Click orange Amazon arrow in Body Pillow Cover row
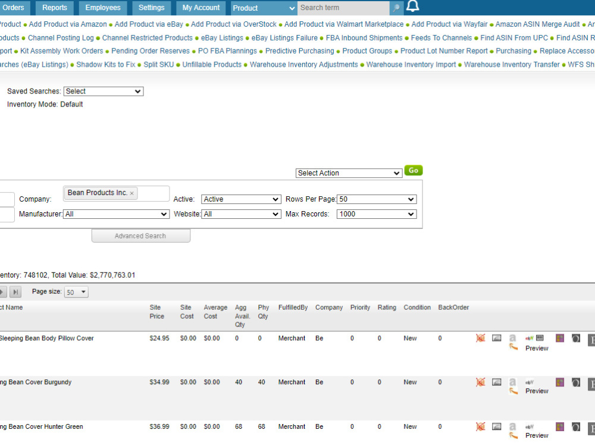This screenshot has height=446, width=595. (513, 347)
